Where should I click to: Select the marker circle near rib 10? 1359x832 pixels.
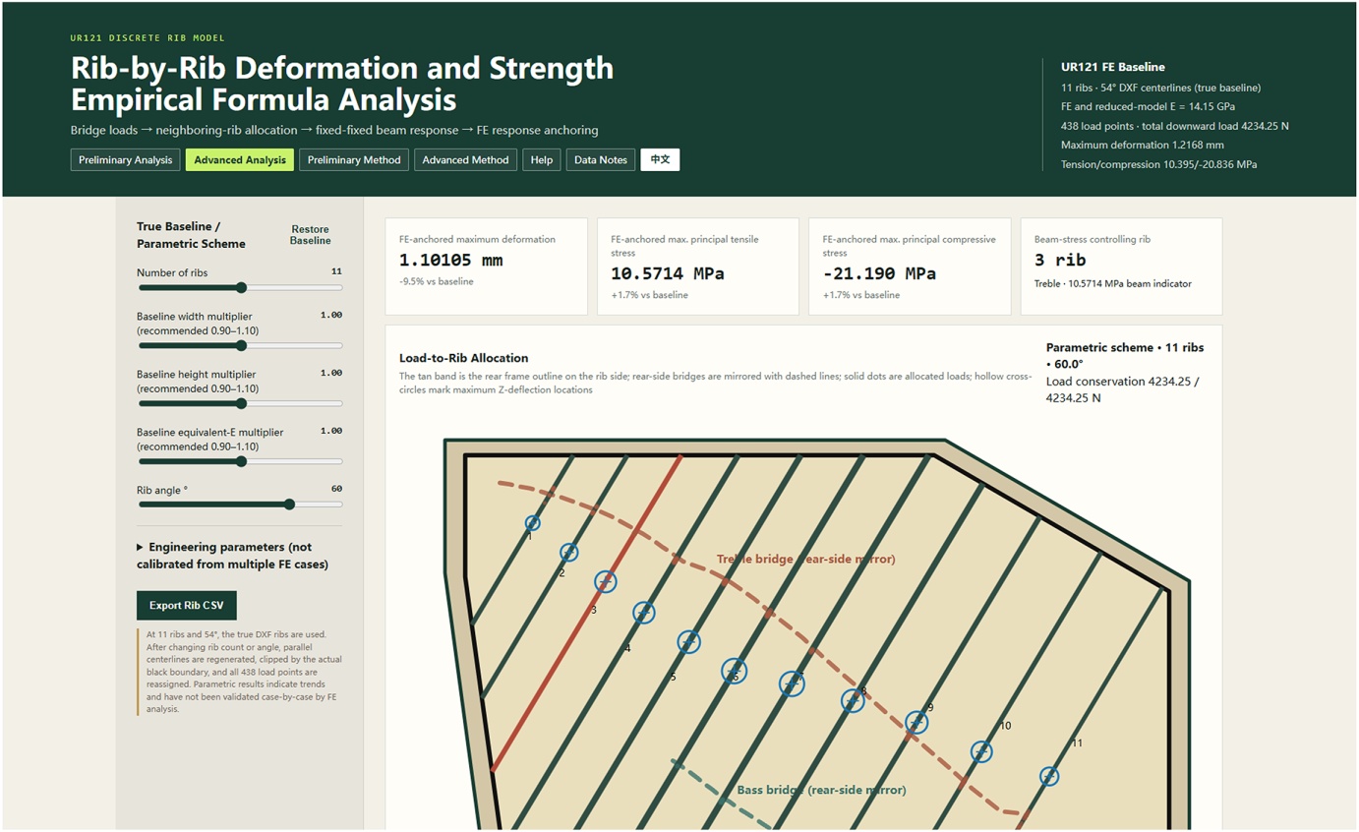(981, 751)
